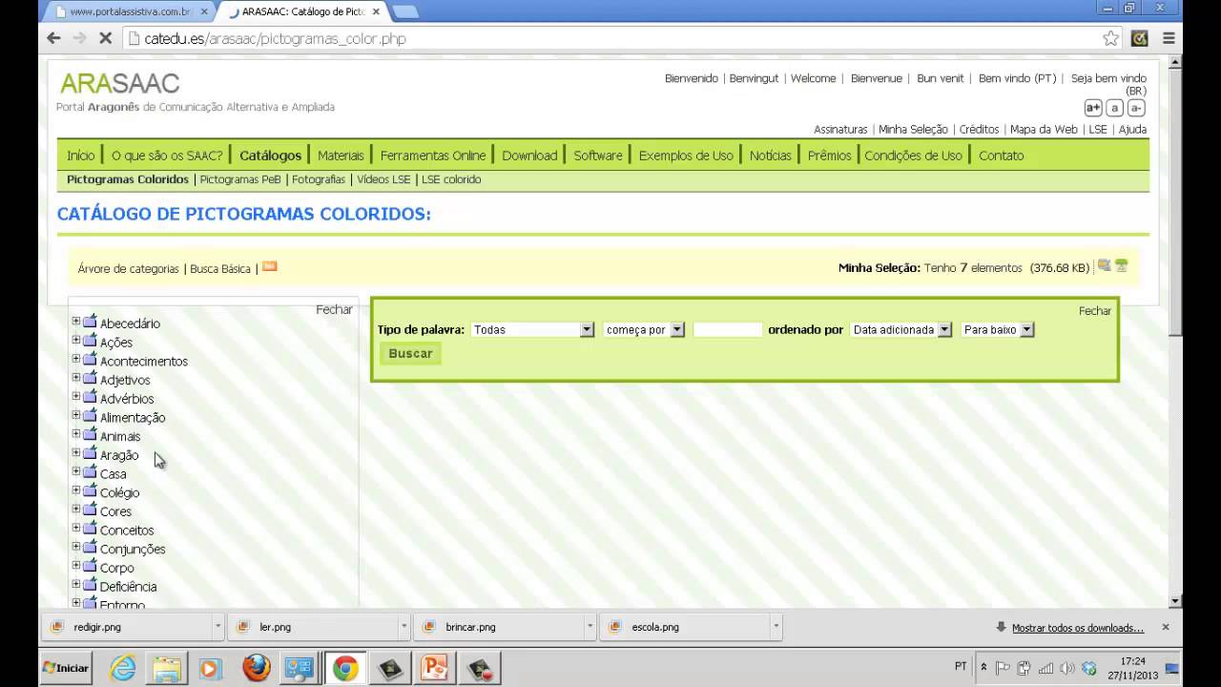
Task: Open the Minha Seleção top link
Action: (x=913, y=129)
